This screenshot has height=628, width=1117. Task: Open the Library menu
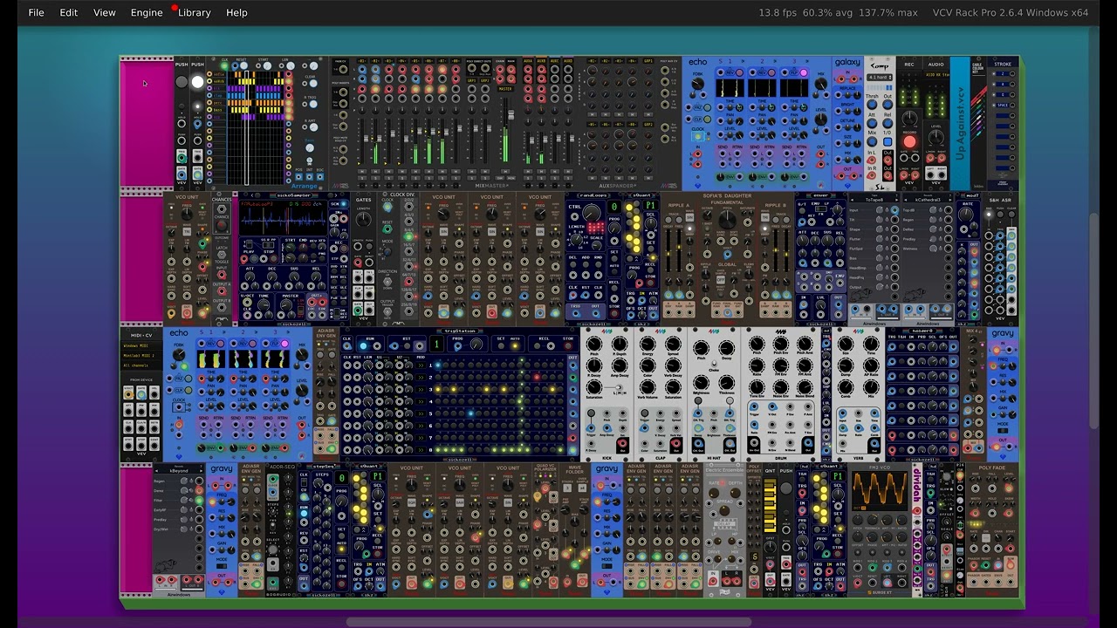194,12
